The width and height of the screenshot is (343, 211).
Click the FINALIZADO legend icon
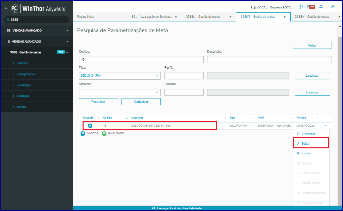click(104, 134)
